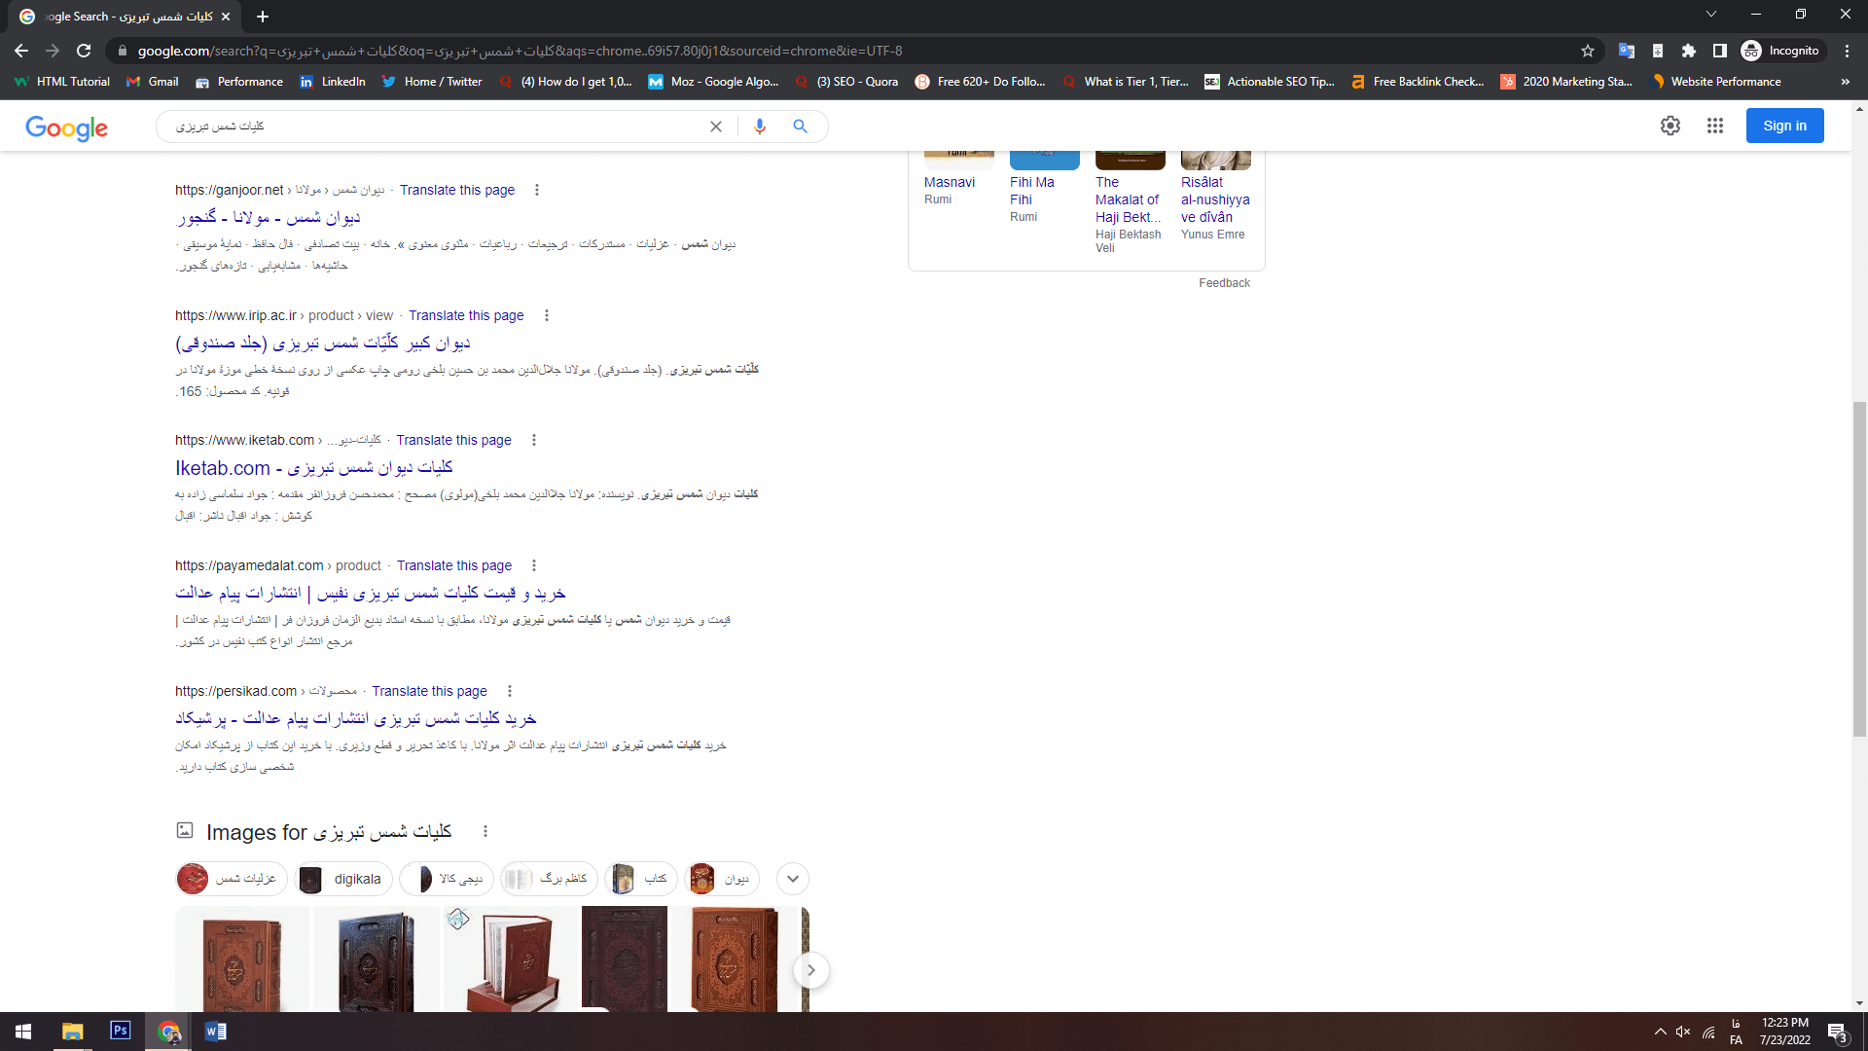Expand more image filter chips
This screenshot has height=1051, width=1868.
[793, 879]
